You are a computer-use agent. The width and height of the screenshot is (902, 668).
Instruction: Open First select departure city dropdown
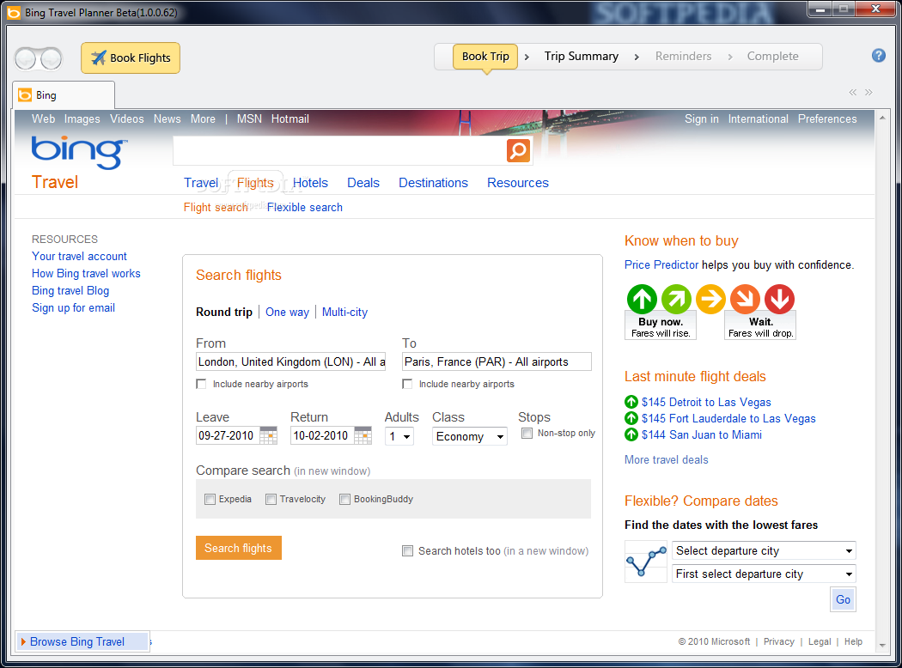(764, 574)
